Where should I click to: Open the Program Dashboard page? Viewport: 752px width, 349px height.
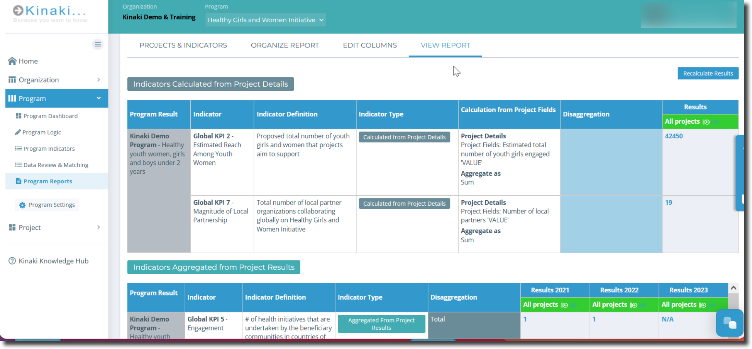pyautogui.click(x=50, y=116)
